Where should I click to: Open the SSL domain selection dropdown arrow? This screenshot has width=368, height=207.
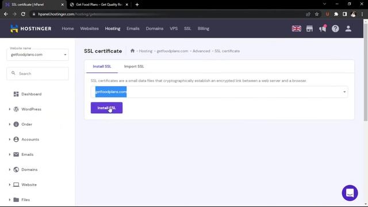click(344, 92)
